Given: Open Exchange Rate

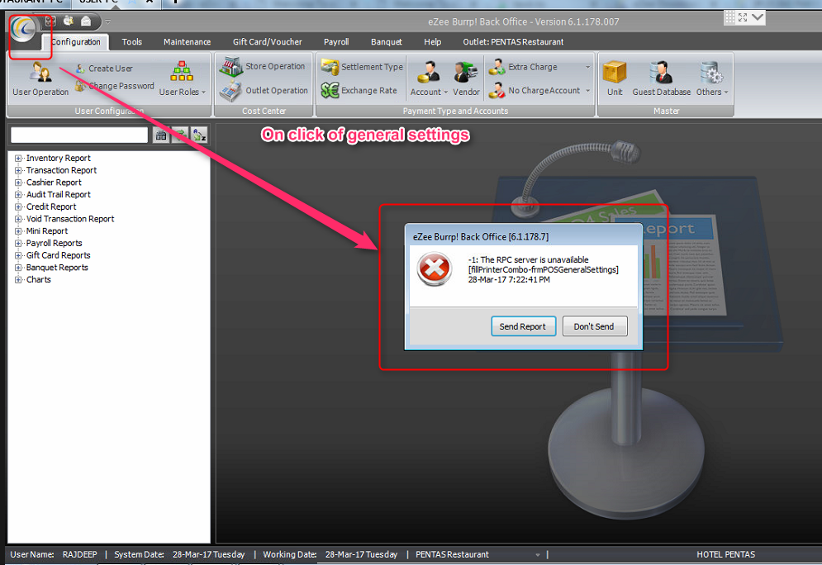Looking at the screenshot, I should coord(359,90).
